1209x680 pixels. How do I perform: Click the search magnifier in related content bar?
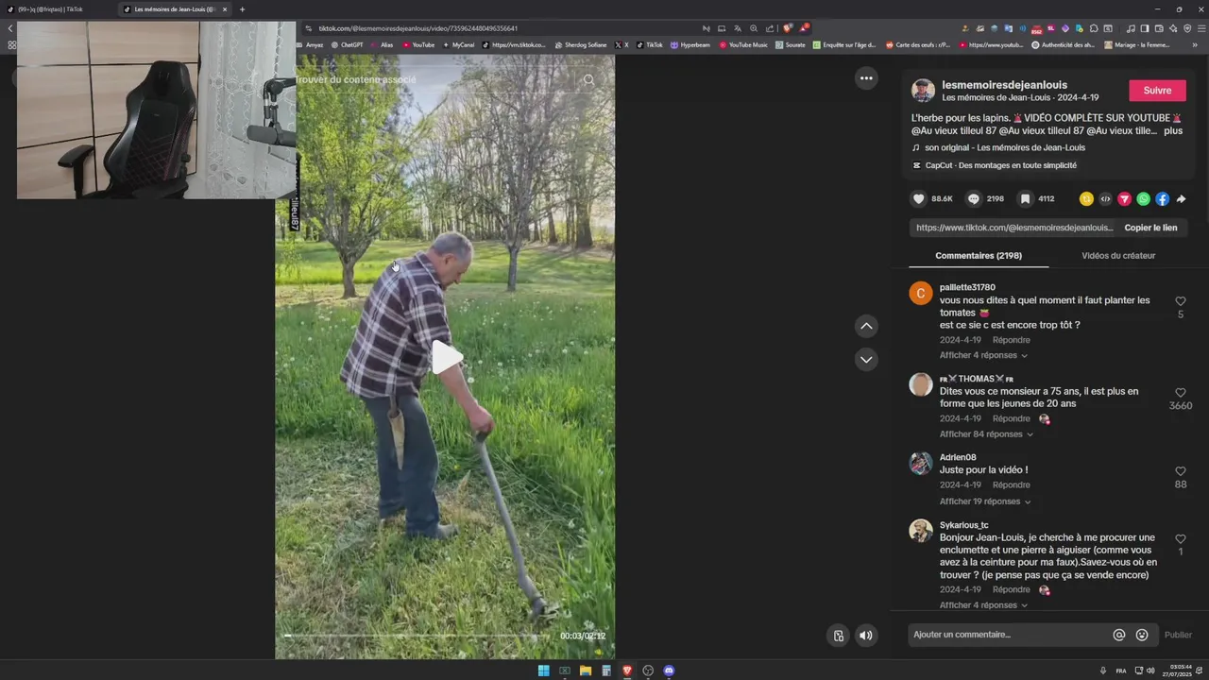[588, 80]
